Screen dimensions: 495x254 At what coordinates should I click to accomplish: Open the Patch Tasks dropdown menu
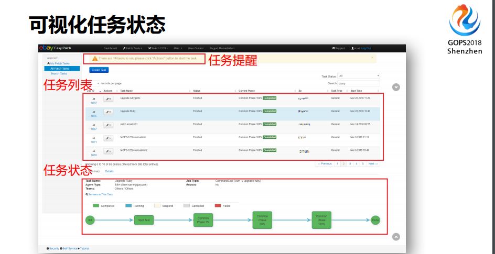coord(133,48)
